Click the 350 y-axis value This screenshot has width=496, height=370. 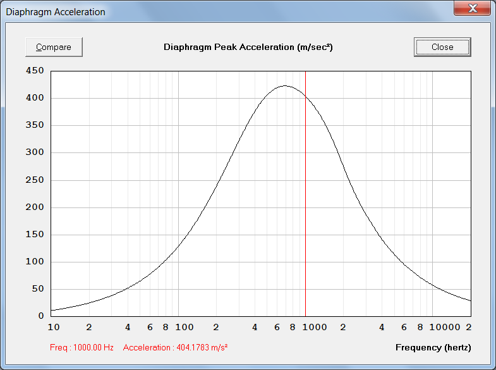pyautogui.click(x=35, y=125)
